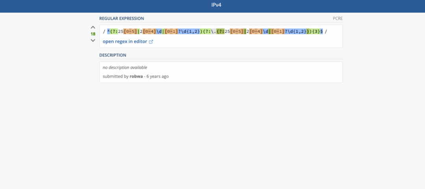This screenshot has height=189, width=425.
Task: Click the external link icon beside editor link
Action: point(151,42)
